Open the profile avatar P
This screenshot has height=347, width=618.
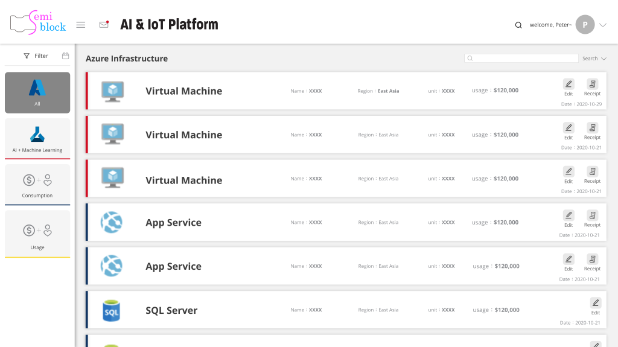[585, 25]
